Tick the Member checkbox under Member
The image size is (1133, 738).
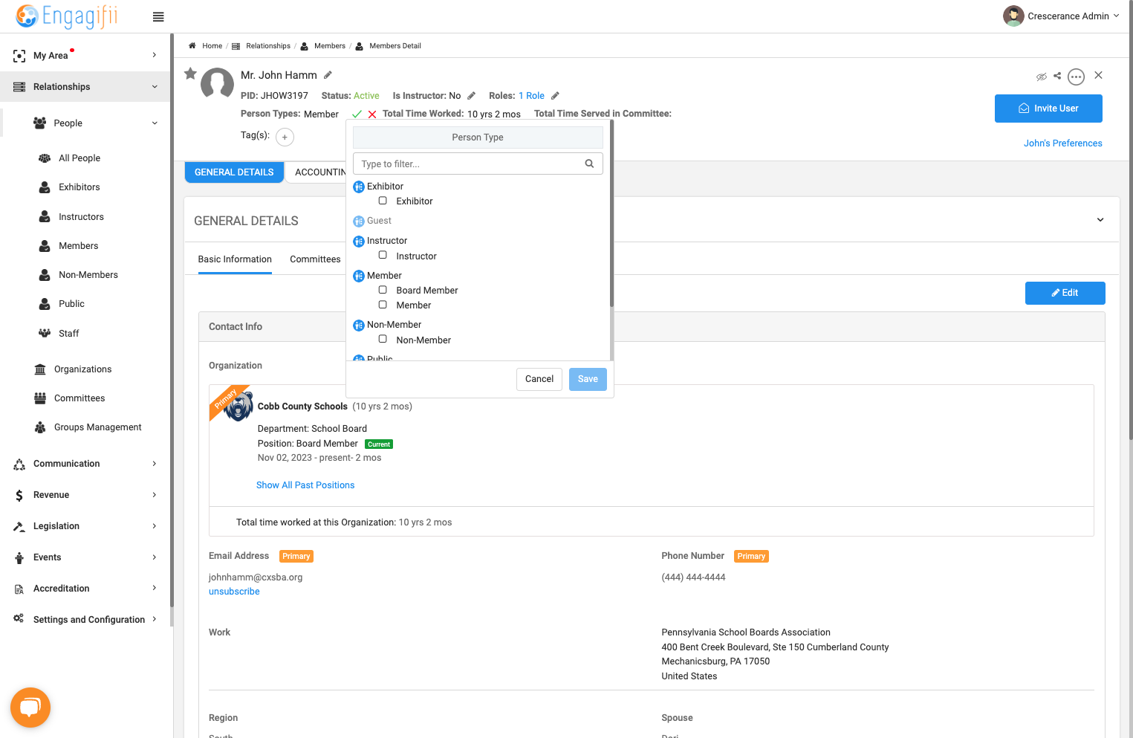(383, 305)
